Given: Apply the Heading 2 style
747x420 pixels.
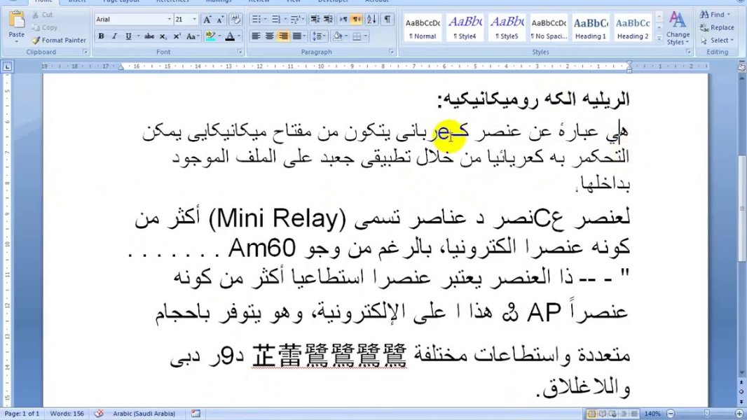Looking at the screenshot, I should coord(633,28).
